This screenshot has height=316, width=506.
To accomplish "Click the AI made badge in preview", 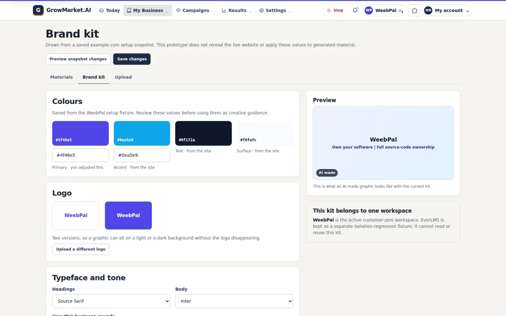I will [x=327, y=173].
